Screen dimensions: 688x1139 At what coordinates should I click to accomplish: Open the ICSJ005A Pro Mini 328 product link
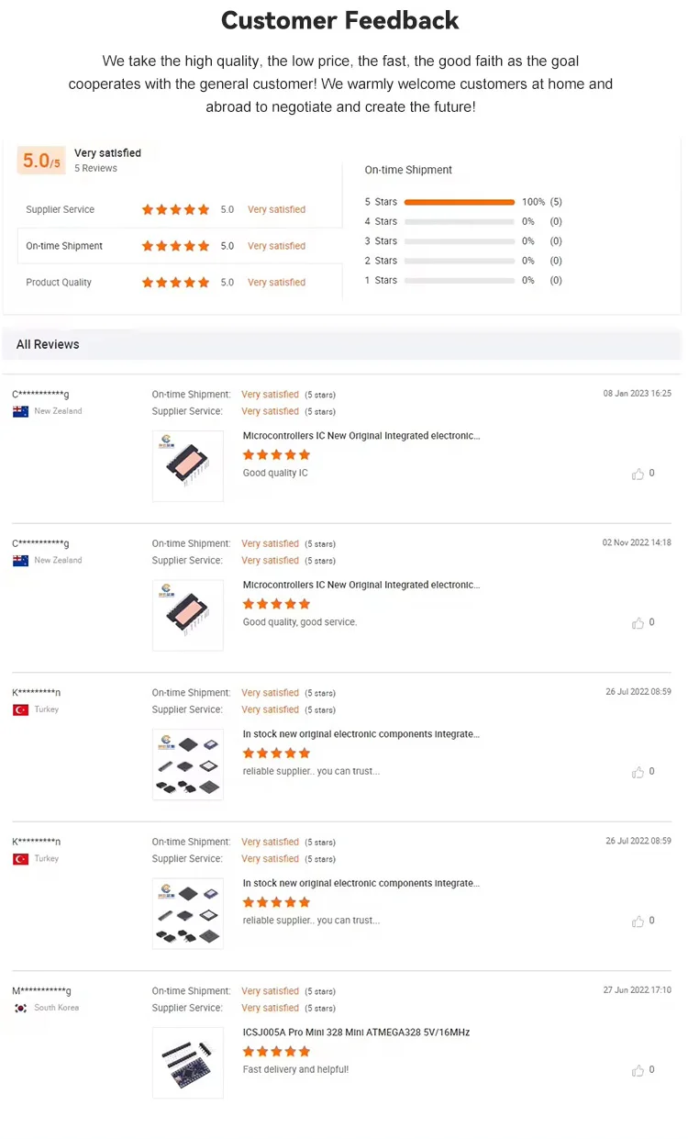(356, 1033)
